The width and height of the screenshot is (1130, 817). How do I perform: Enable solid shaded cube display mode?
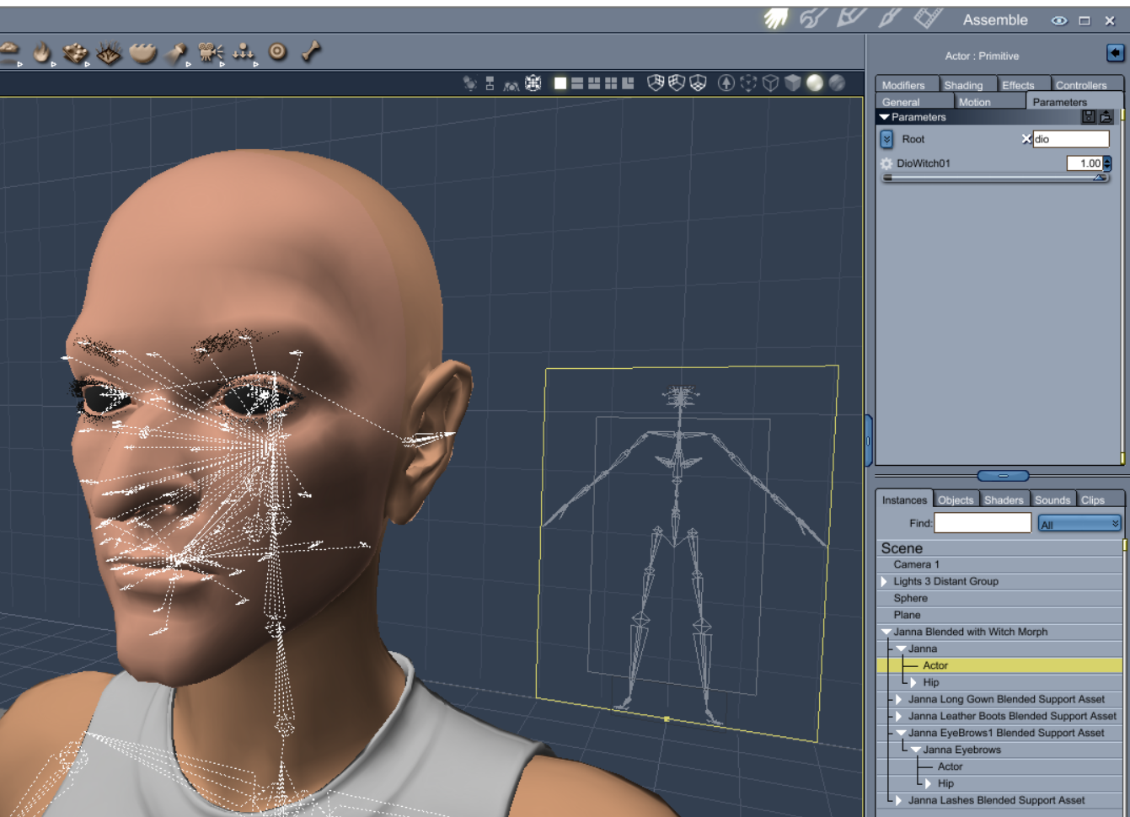[792, 83]
